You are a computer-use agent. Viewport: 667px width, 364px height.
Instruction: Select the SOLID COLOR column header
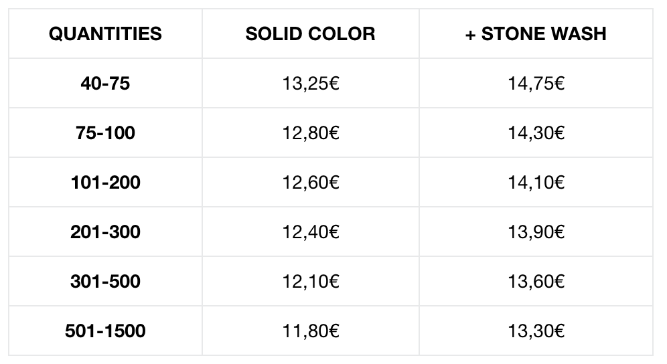[x=311, y=33]
